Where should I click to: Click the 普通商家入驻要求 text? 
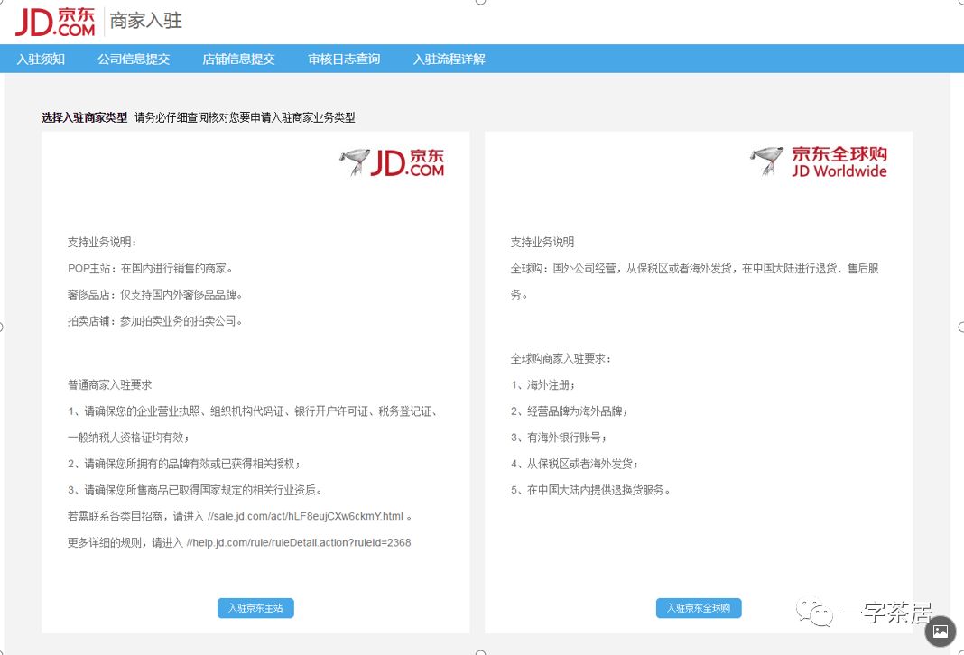point(109,384)
